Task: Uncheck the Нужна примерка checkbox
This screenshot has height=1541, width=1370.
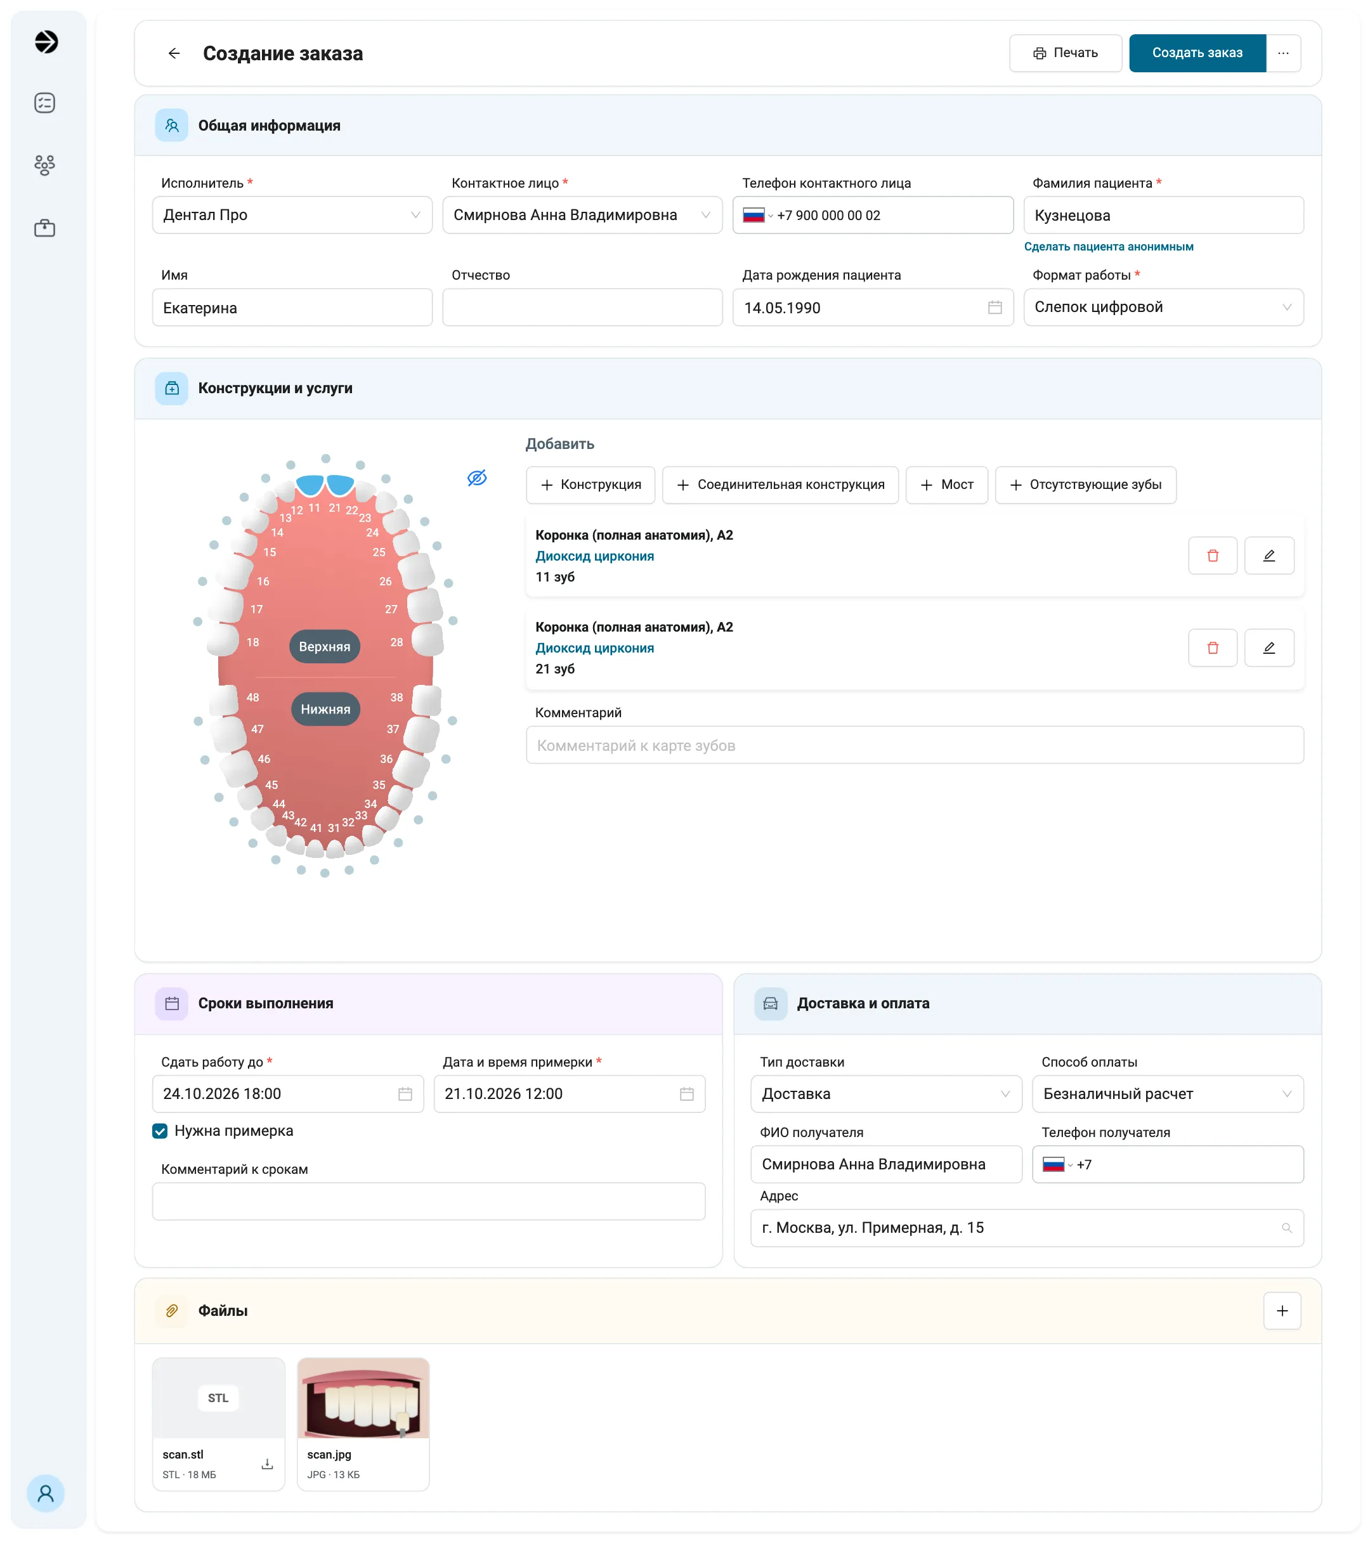Action: (x=160, y=1131)
